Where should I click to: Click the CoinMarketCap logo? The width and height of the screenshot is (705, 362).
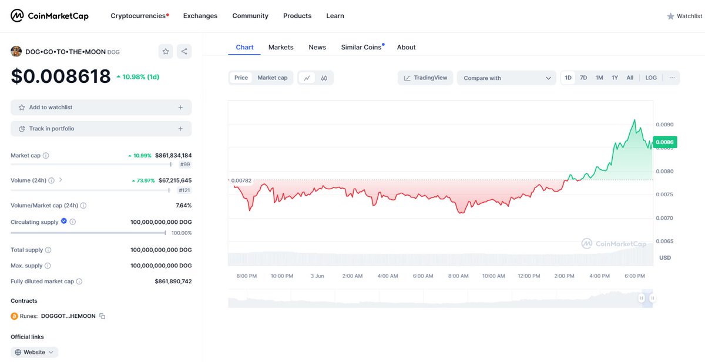pyautogui.click(x=50, y=16)
